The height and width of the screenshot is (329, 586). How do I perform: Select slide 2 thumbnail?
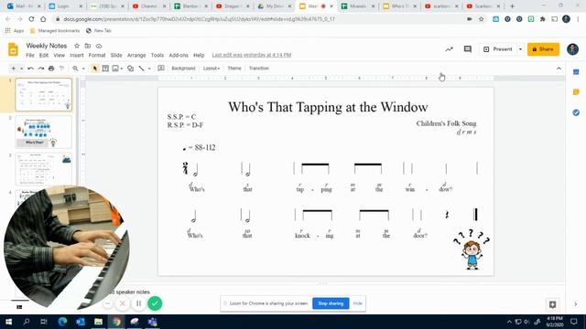tap(44, 132)
